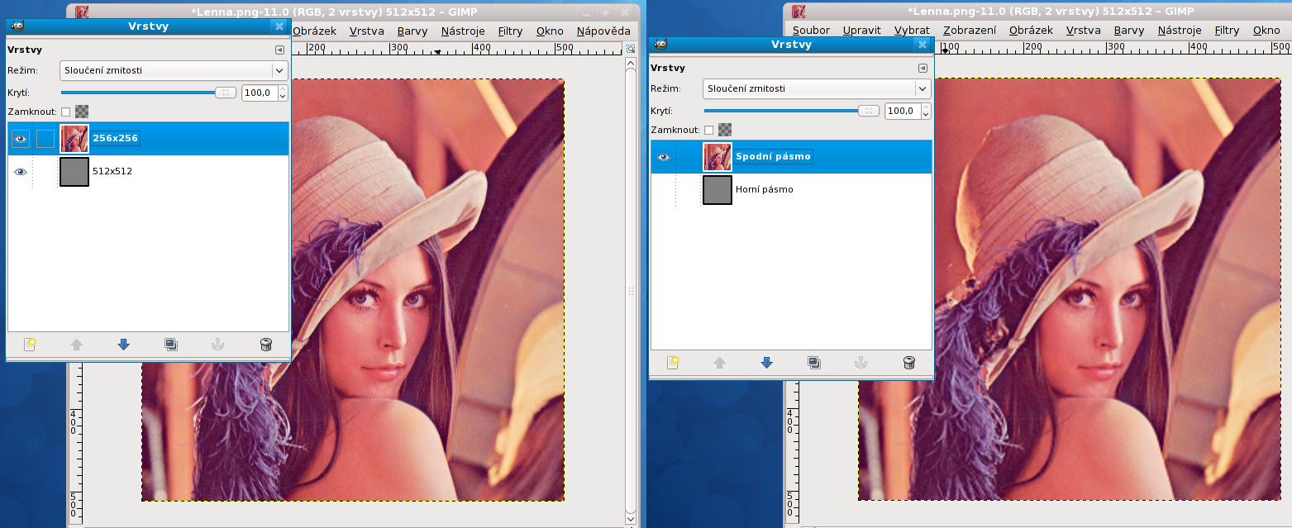Raise layer arrow in left Vrstvy dialog
Screen dimensions: 1292x528
[x=77, y=345]
